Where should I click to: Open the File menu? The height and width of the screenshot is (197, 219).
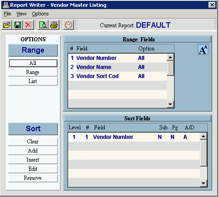(x=7, y=14)
